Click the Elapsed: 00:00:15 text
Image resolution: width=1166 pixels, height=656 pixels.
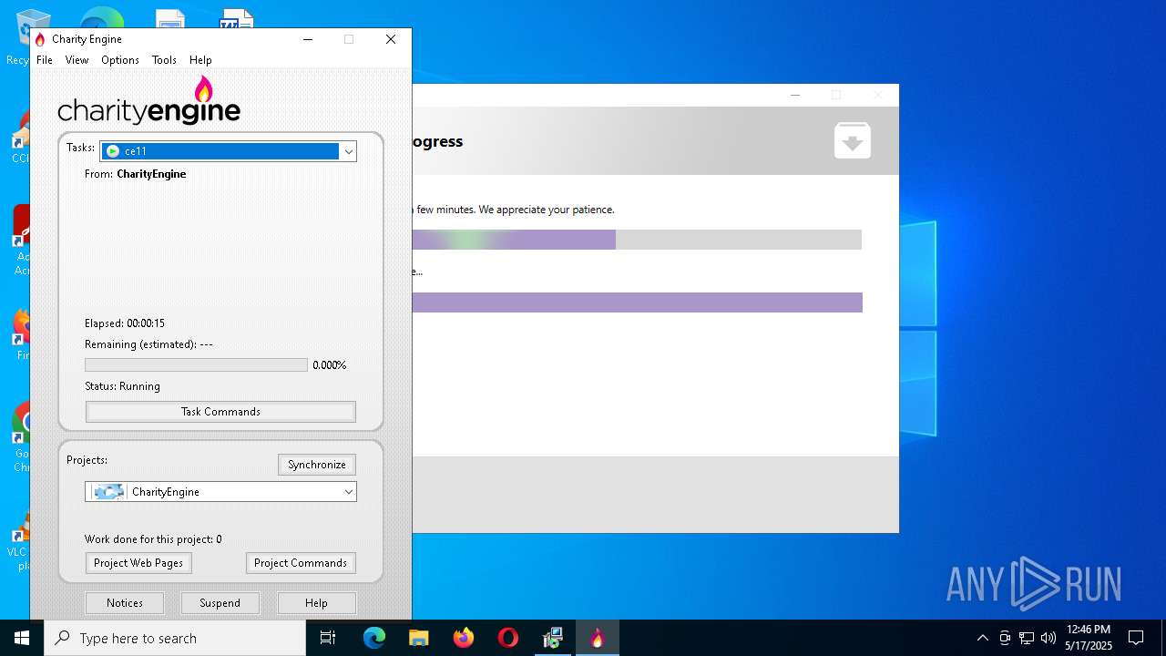pyautogui.click(x=125, y=323)
